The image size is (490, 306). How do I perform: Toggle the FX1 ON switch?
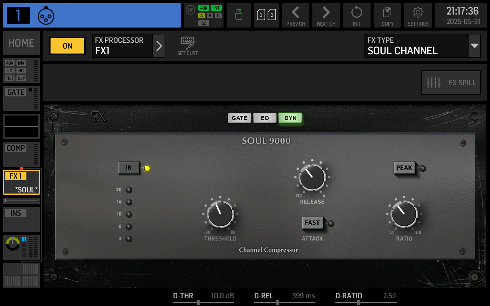coord(67,46)
